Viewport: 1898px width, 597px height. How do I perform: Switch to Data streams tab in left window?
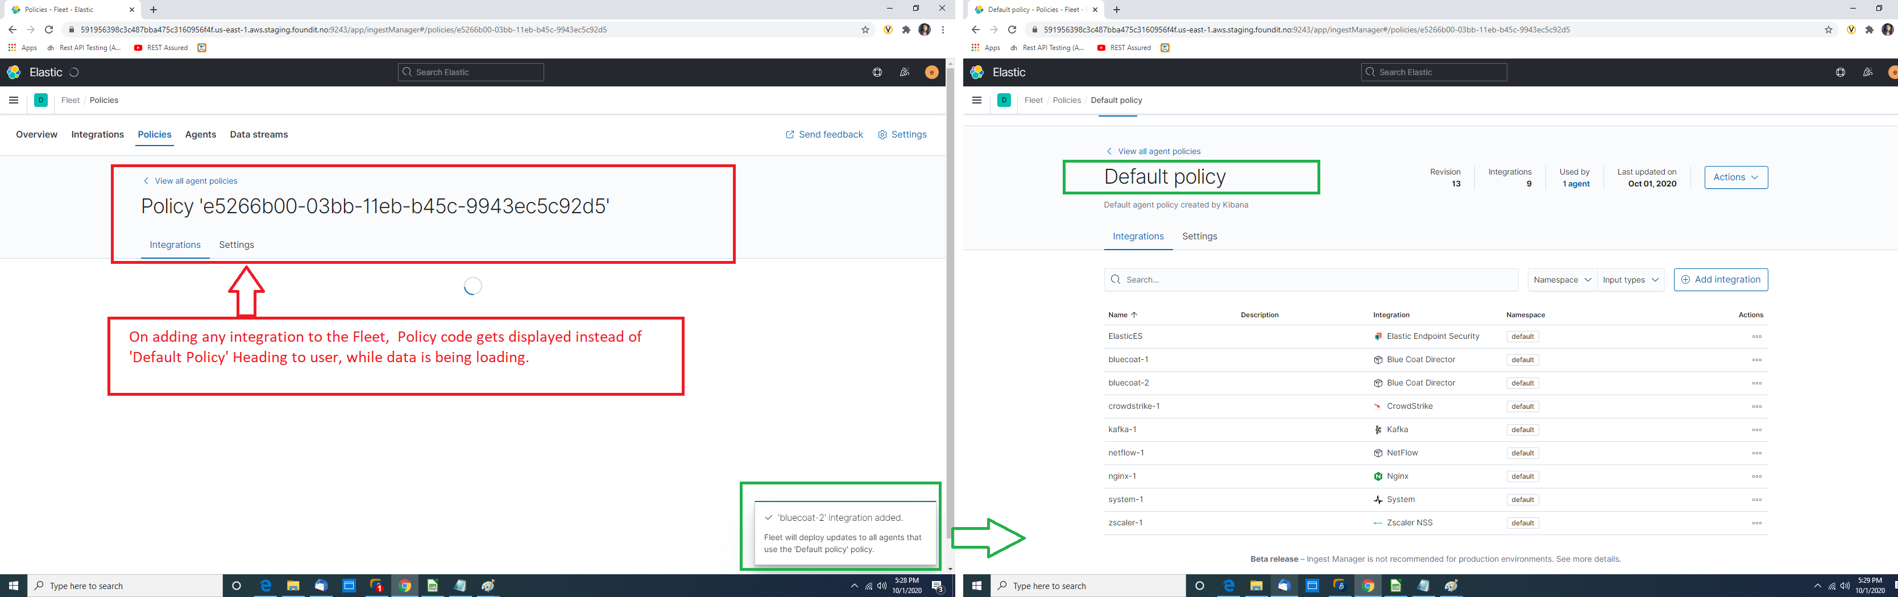[x=259, y=134]
